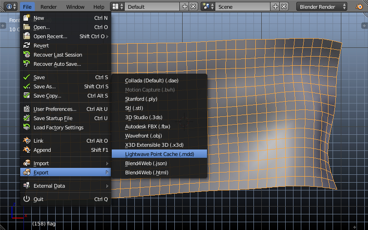Image resolution: width=368 pixels, height=230 pixels.
Task: Export as 3D Studio (.3ds)
Action: (x=159, y=117)
